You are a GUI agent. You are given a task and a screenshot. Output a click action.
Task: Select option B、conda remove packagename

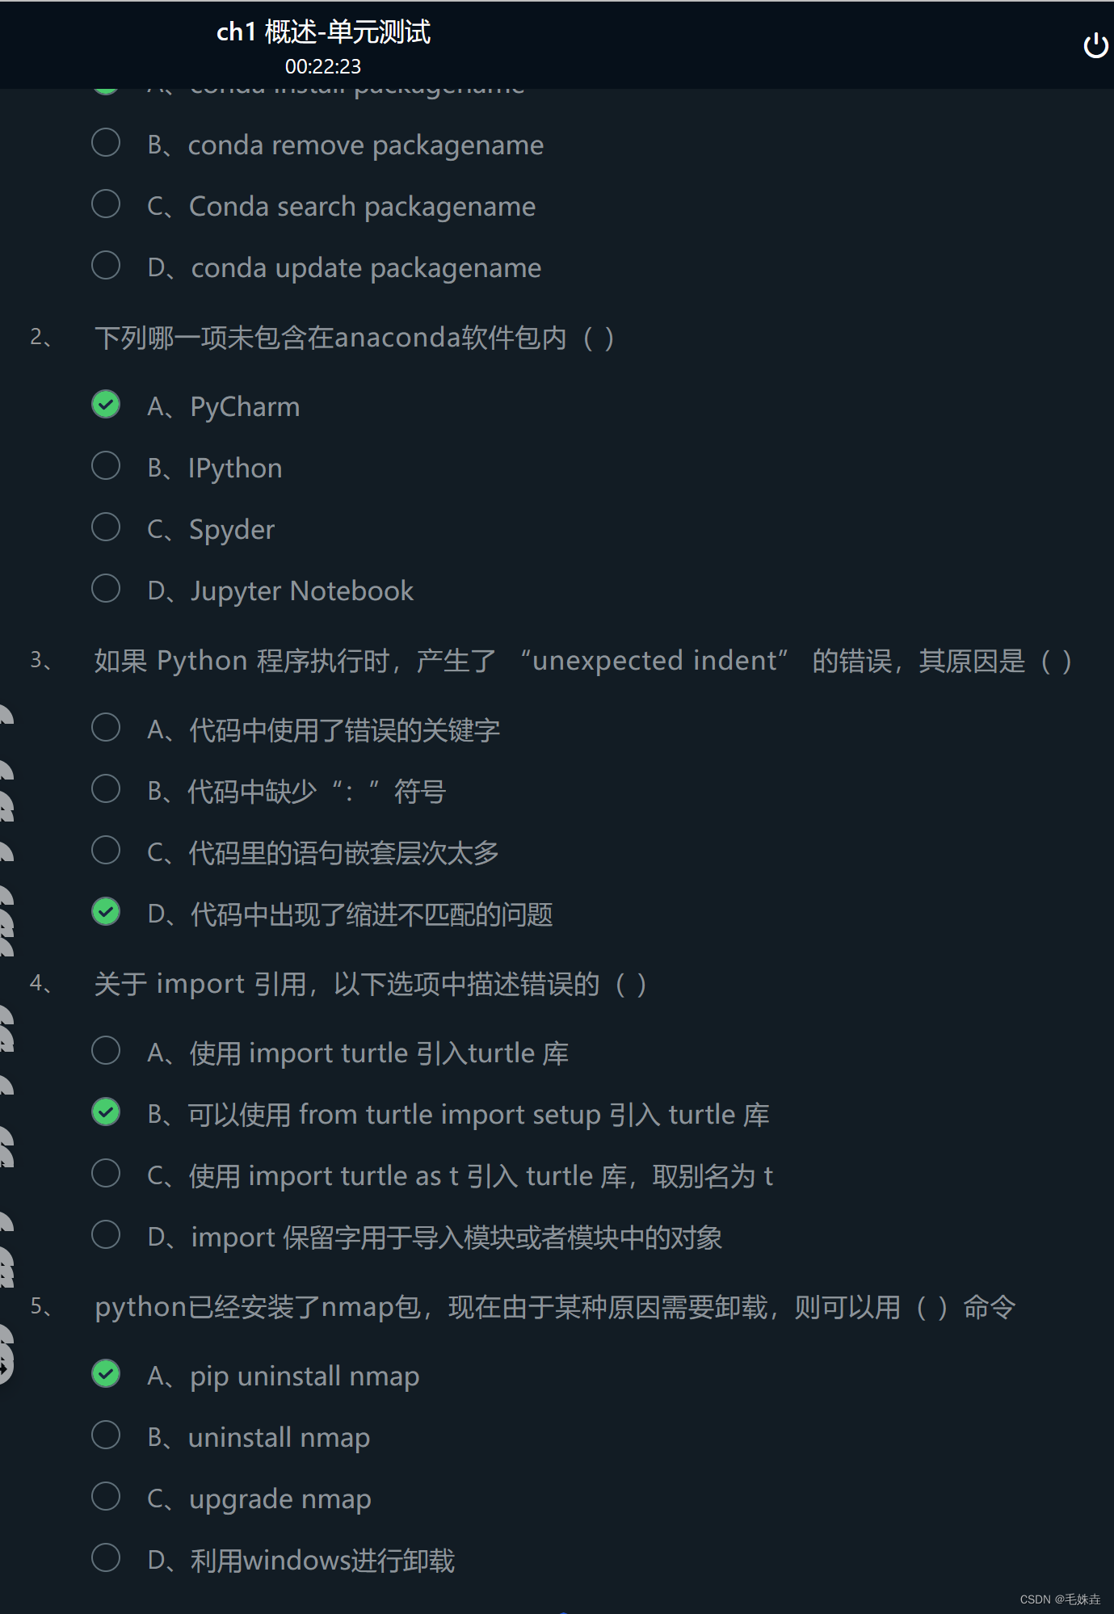[x=105, y=141]
